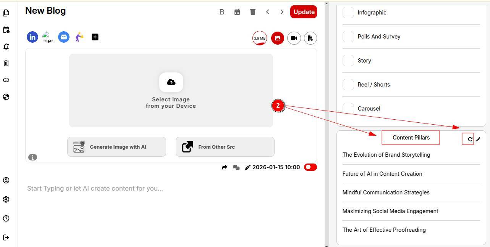Image resolution: width=490 pixels, height=247 pixels.
Task: Edit Content Pillars with pencil icon
Action: point(478,139)
